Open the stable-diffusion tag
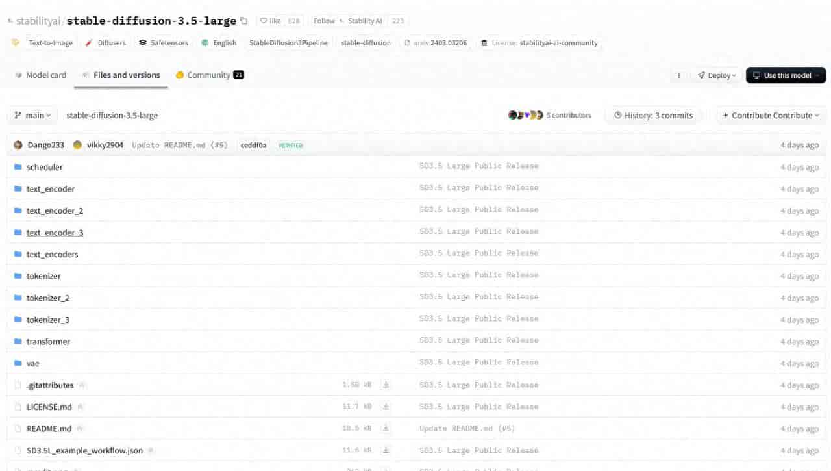 366,43
